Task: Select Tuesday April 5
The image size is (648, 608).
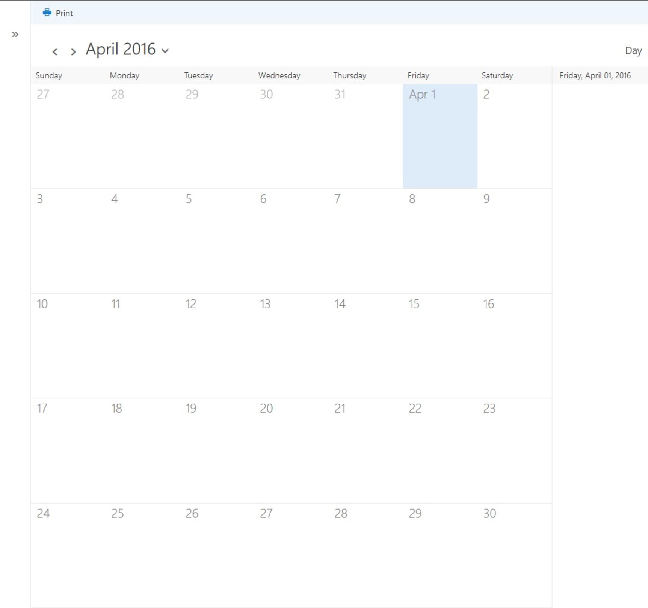Action: 216,241
